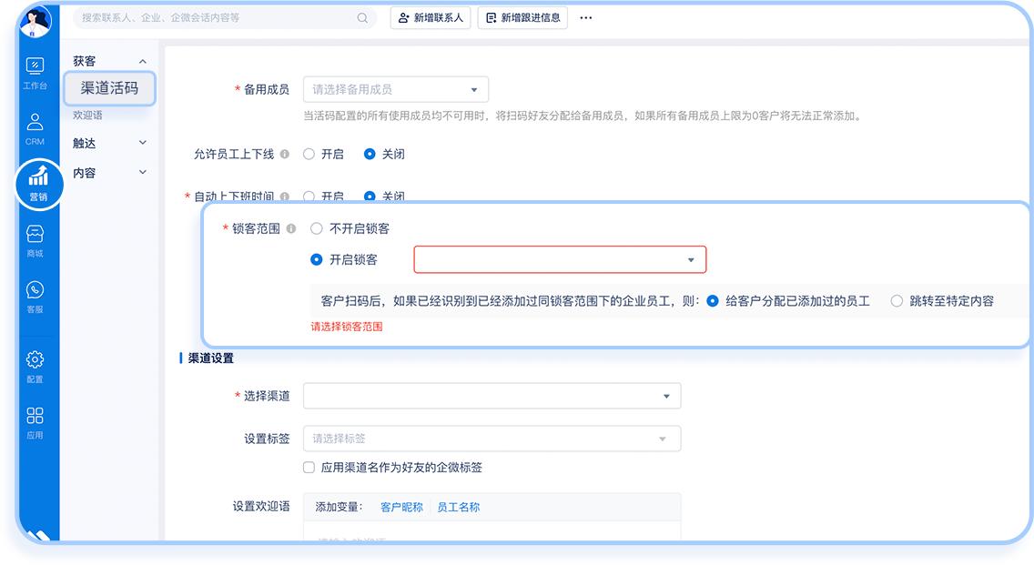Screen dimensions: 1034x565
Task: Select the 营销 marketing module icon
Action: pyautogui.click(x=36, y=182)
